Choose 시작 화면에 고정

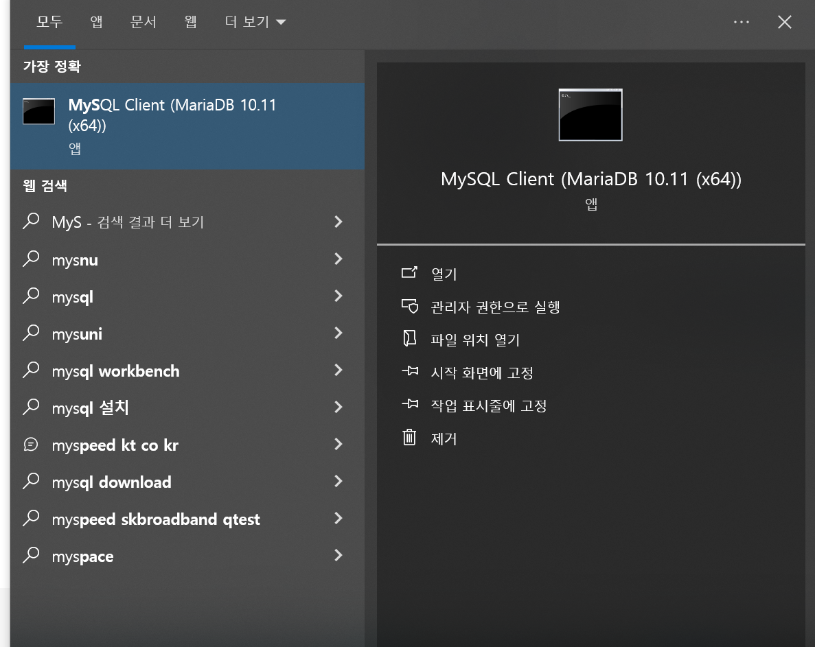tap(482, 373)
